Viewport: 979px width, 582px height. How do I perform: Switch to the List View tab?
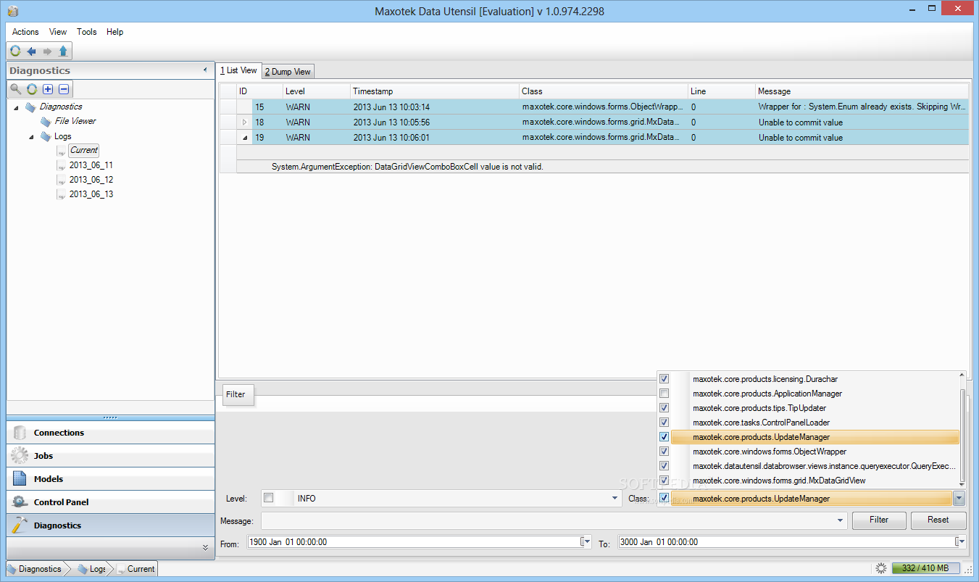pos(239,70)
